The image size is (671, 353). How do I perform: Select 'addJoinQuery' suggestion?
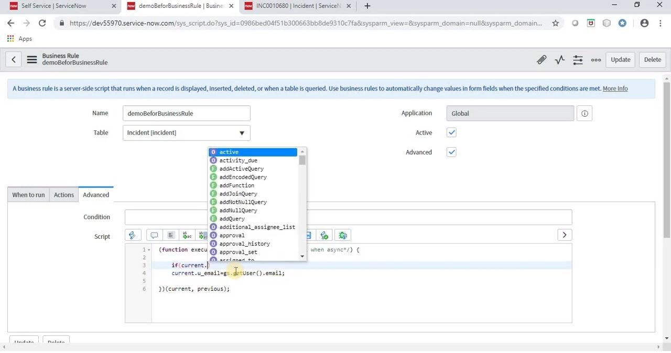(x=253, y=194)
